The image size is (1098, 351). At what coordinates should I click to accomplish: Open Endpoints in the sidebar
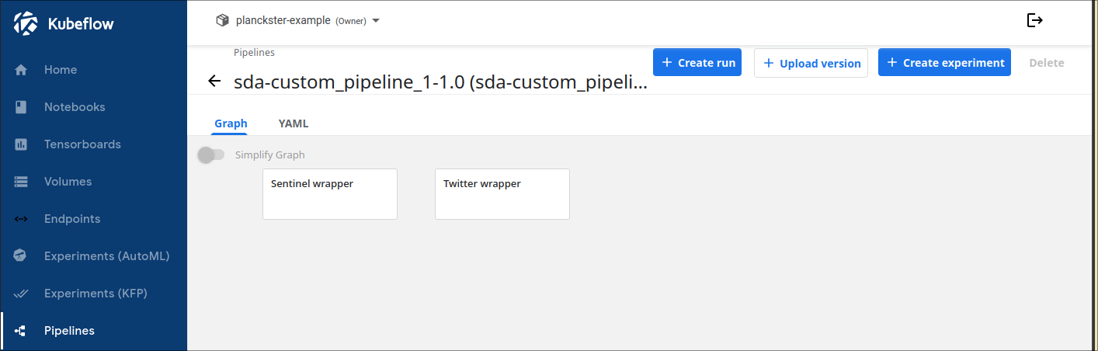tap(94, 219)
